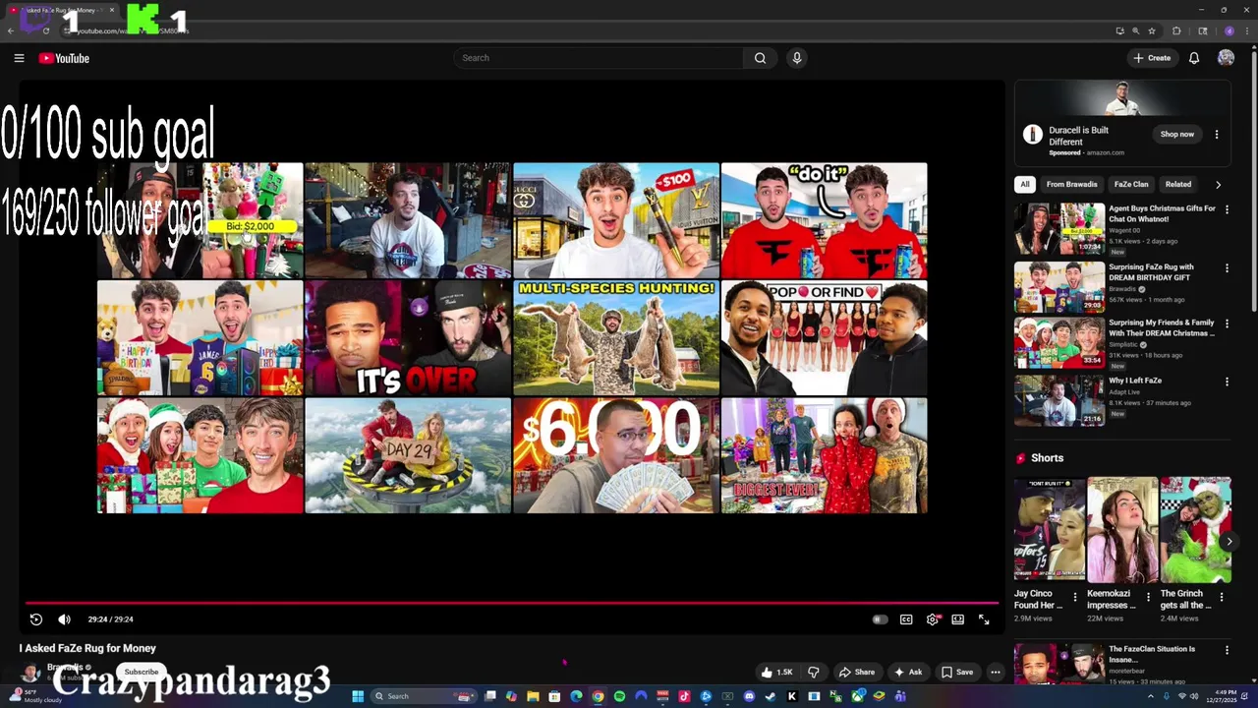Screen dimensions: 1258x708
Task: Open the Chrome extensions puzzle icon
Action: [x=1176, y=30]
